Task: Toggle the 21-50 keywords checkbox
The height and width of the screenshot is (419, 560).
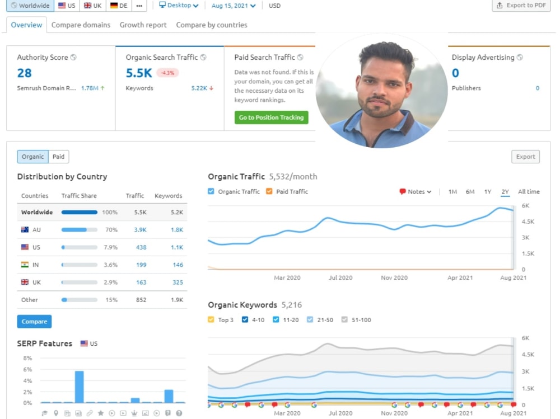Action: (310, 319)
